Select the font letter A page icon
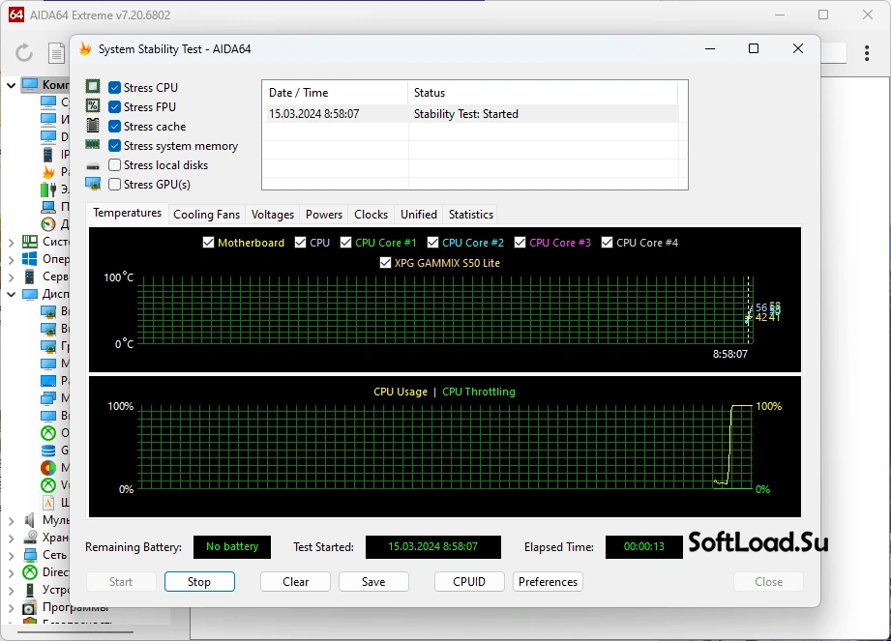Screen dimensions: 891x641 pos(48,503)
